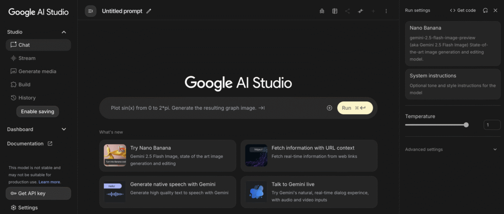Screen dimensions: 504x214
Task: Click gemini-2.5-flash-image-preview model ID text
Action: coord(442,37)
